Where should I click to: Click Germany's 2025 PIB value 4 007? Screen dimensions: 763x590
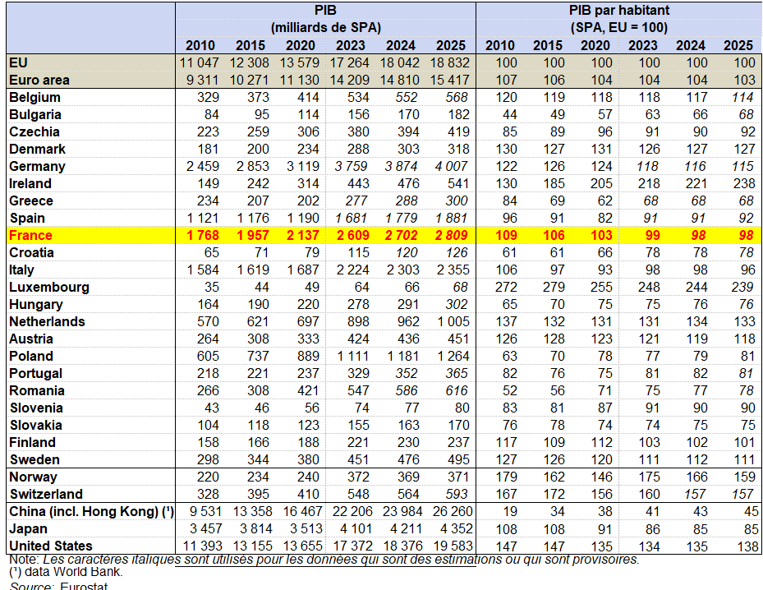coord(451,167)
